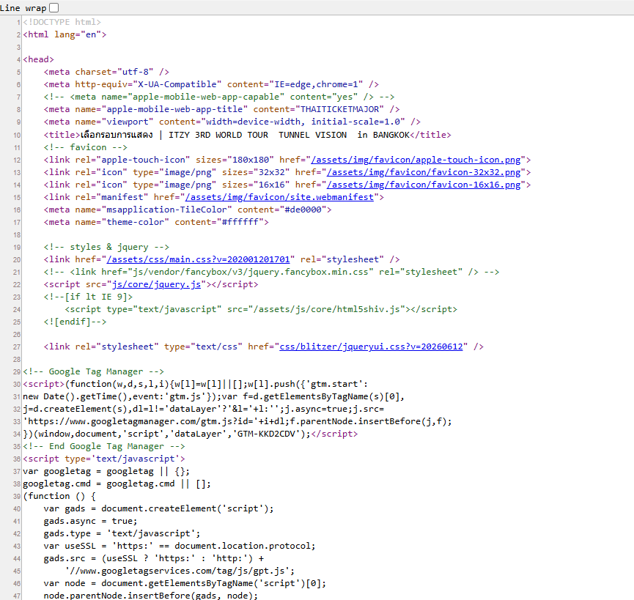Open the main.css?v=202001201701 stylesheet link

[x=198, y=259]
